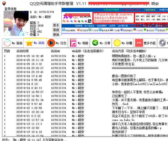Image resolution: width=168 pixels, height=141 pixels.
Task: Click the 九零QQ业务乐园 group banner ad
Action: (113, 18)
